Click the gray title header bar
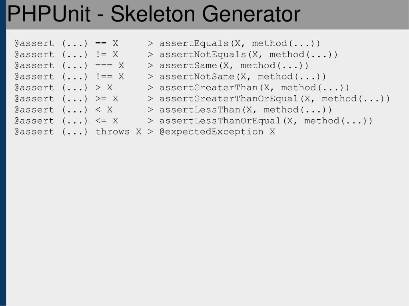Screen dimensions: 409x306 tap(207, 15)
